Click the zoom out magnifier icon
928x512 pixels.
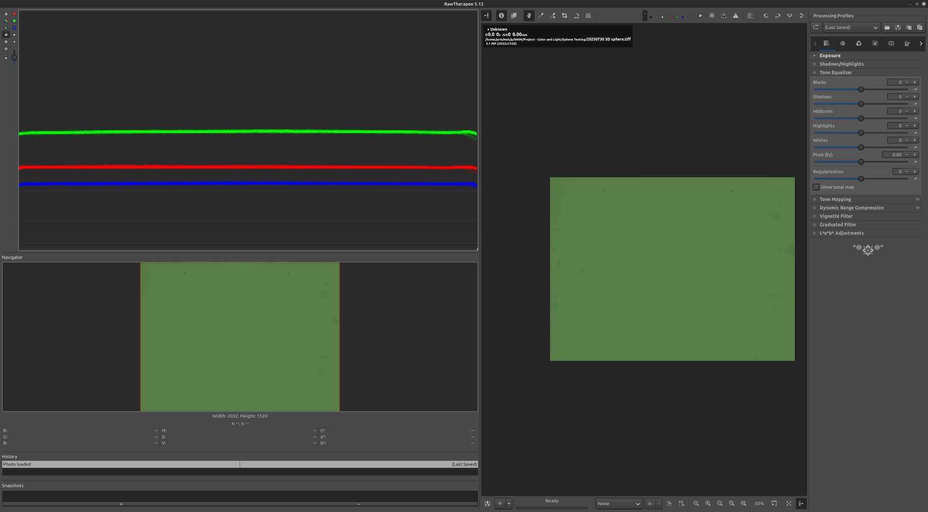(x=696, y=504)
